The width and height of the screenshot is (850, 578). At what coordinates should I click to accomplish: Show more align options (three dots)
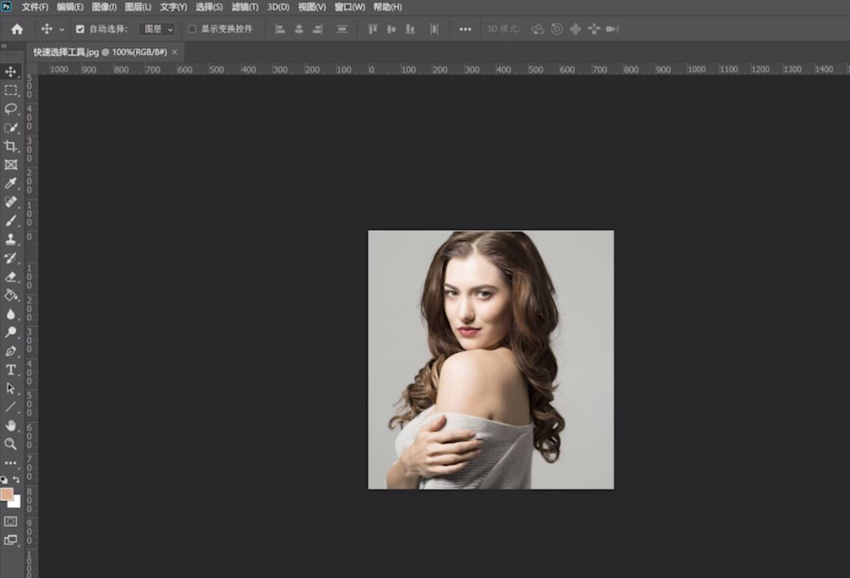pyautogui.click(x=466, y=29)
